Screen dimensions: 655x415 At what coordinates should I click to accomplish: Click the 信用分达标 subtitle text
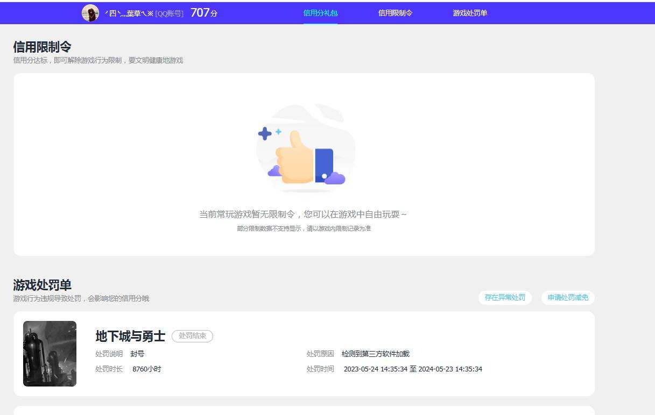click(98, 60)
